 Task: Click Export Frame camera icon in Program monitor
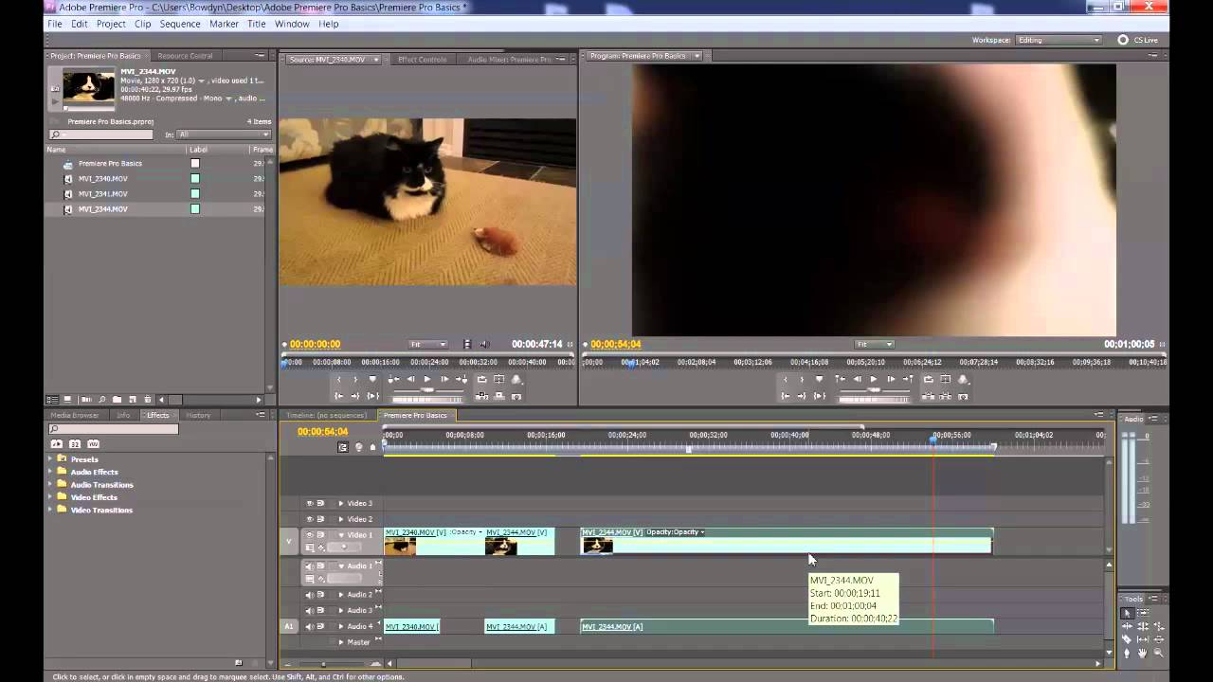[963, 396]
